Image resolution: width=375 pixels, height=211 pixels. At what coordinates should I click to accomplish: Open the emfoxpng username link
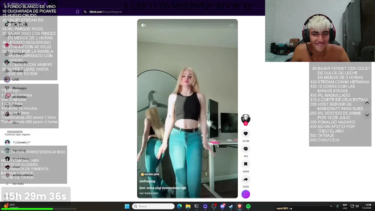(147, 181)
